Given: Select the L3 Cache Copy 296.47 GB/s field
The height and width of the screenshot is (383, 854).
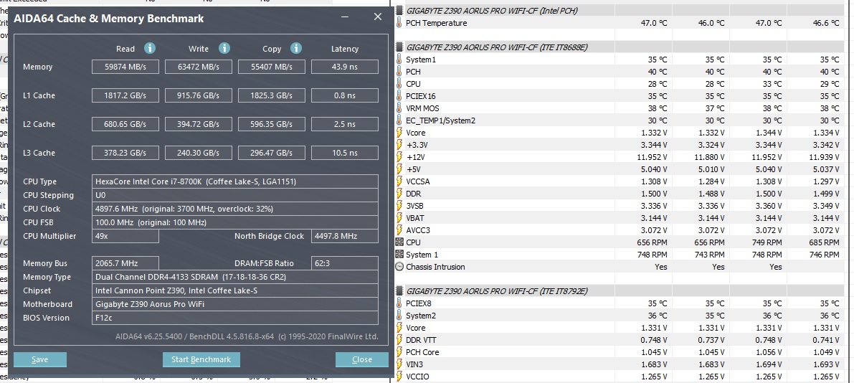Looking at the screenshot, I should point(272,153).
